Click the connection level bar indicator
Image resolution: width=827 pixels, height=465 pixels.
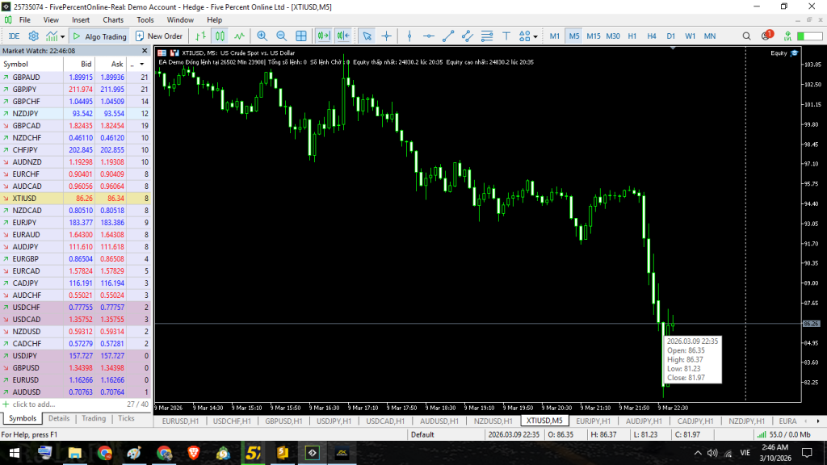(x=809, y=36)
